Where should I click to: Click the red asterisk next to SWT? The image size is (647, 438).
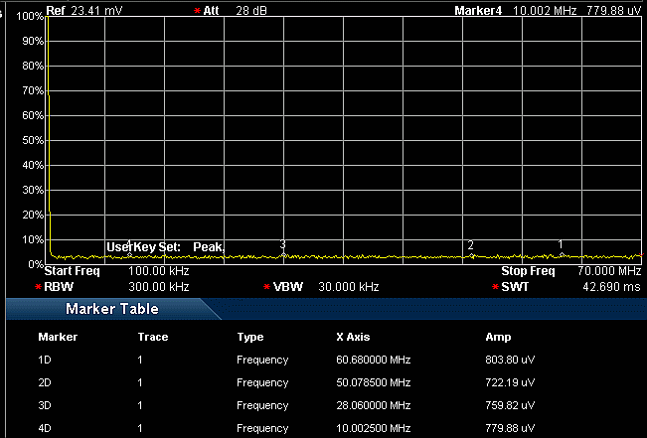pyautogui.click(x=495, y=287)
